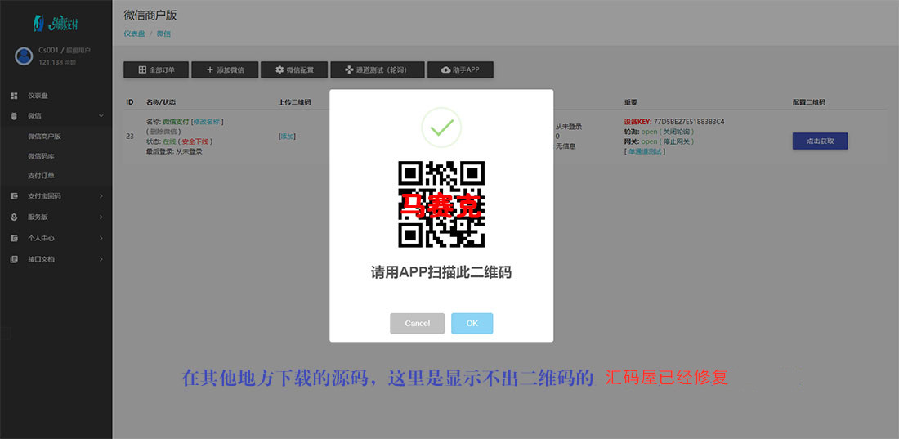
Task: Click the row ID 23
Action: point(130,137)
